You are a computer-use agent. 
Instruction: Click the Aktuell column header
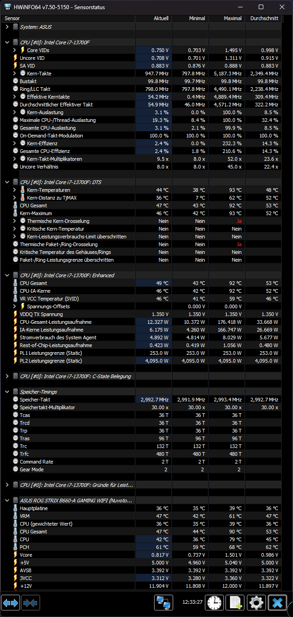coord(153,19)
